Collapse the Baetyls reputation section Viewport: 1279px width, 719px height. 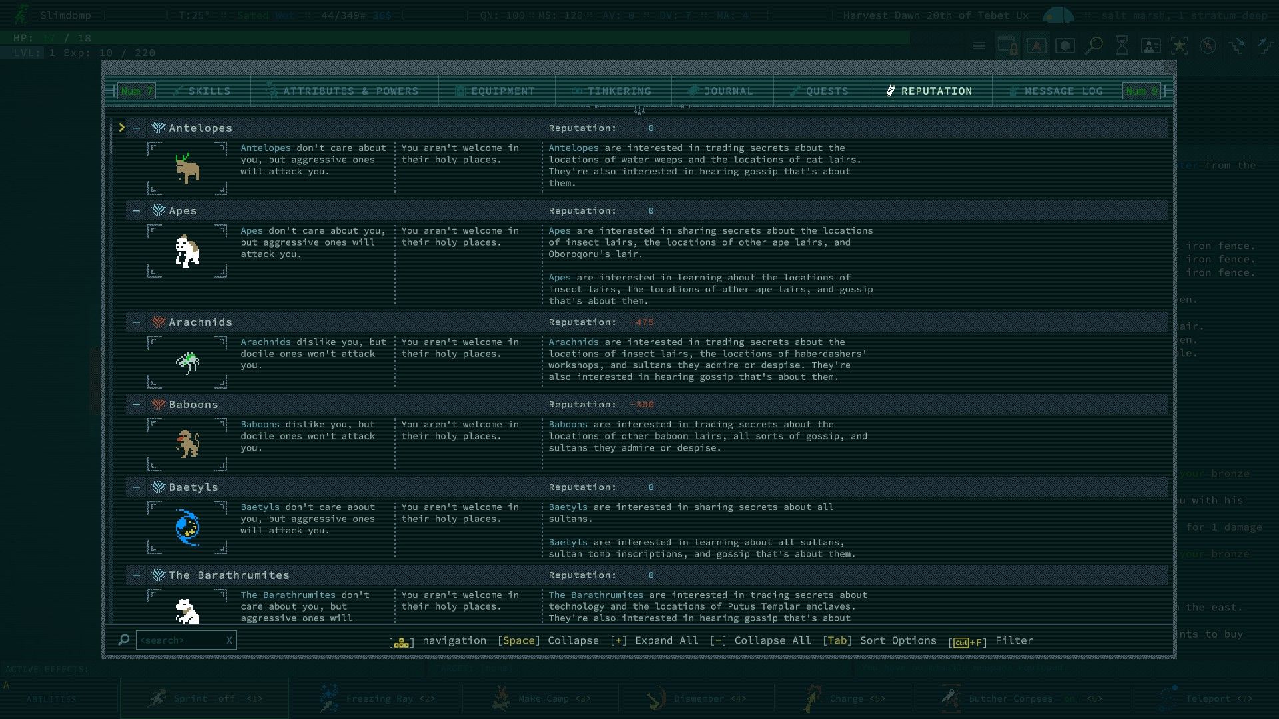point(135,487)
